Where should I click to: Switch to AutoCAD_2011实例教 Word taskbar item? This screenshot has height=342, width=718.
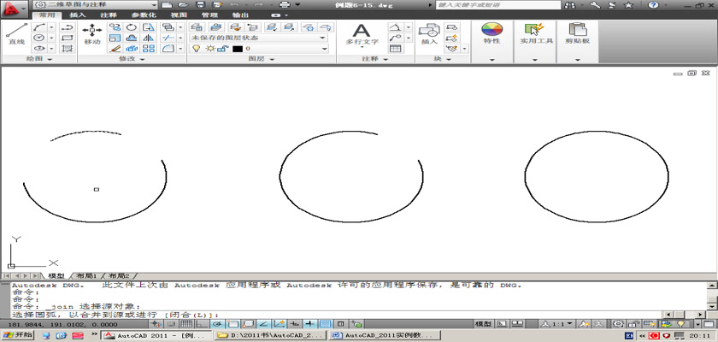pyautogui.click(x=385, y=336)
